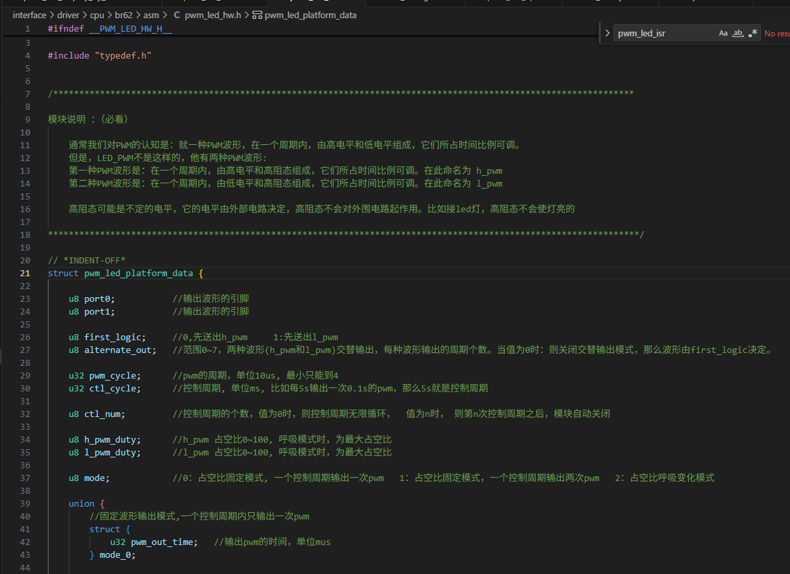Click the pwm_led_platform_data symbol breadcrumb
The height and width of the screenshot is (574, 790).
310,15
